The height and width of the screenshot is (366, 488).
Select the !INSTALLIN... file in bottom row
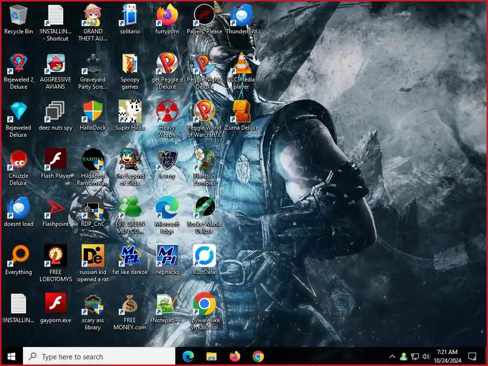pos(19,309)
